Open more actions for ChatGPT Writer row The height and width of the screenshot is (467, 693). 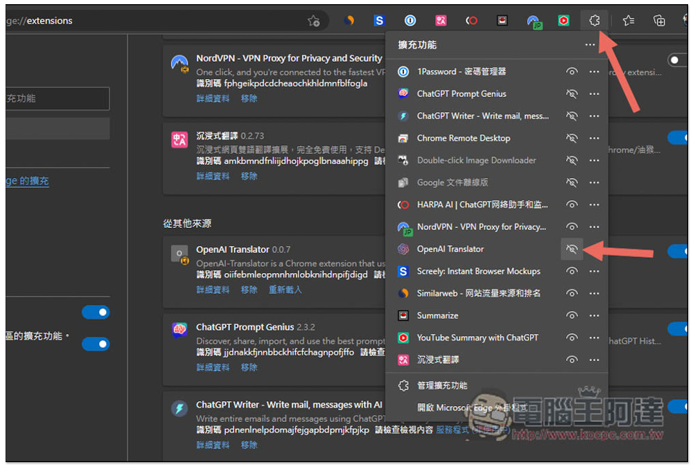click(x=595, y=116)
